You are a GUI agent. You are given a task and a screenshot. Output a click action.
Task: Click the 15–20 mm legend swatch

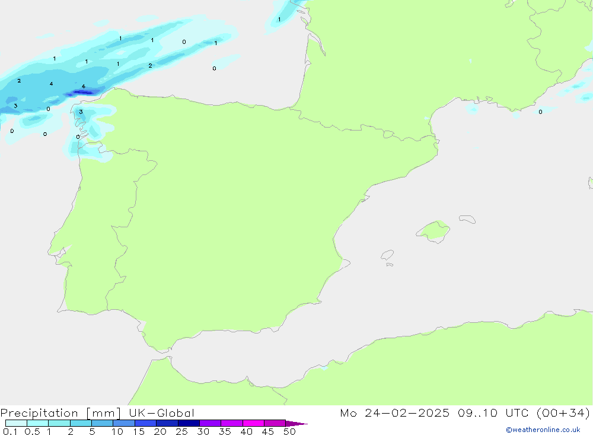[145, 423]
